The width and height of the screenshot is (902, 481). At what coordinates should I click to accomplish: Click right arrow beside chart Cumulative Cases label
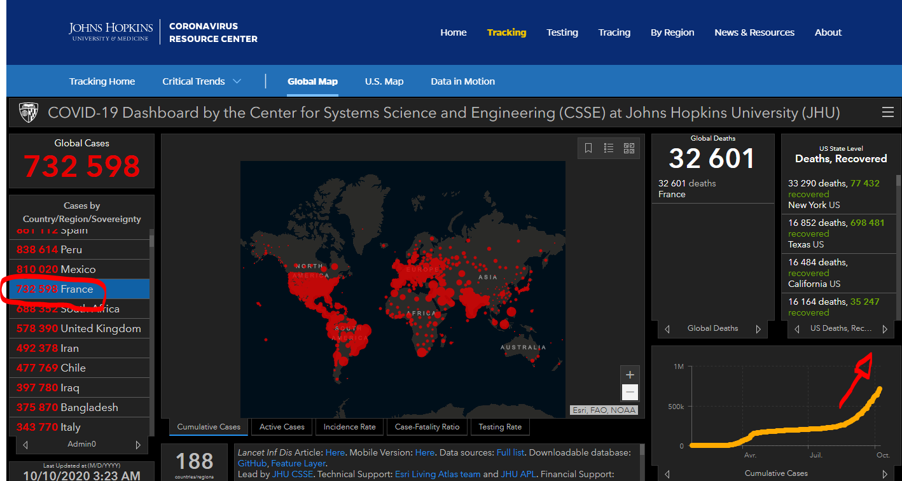point(885,474)
